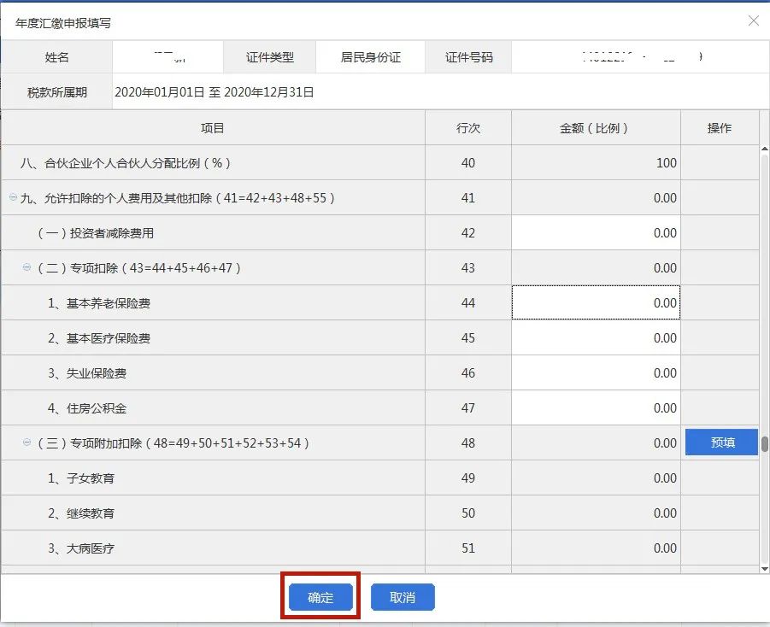
Task: Click the tax period 2020年01月01日 至 2020年12月31日
Action: 215,92
